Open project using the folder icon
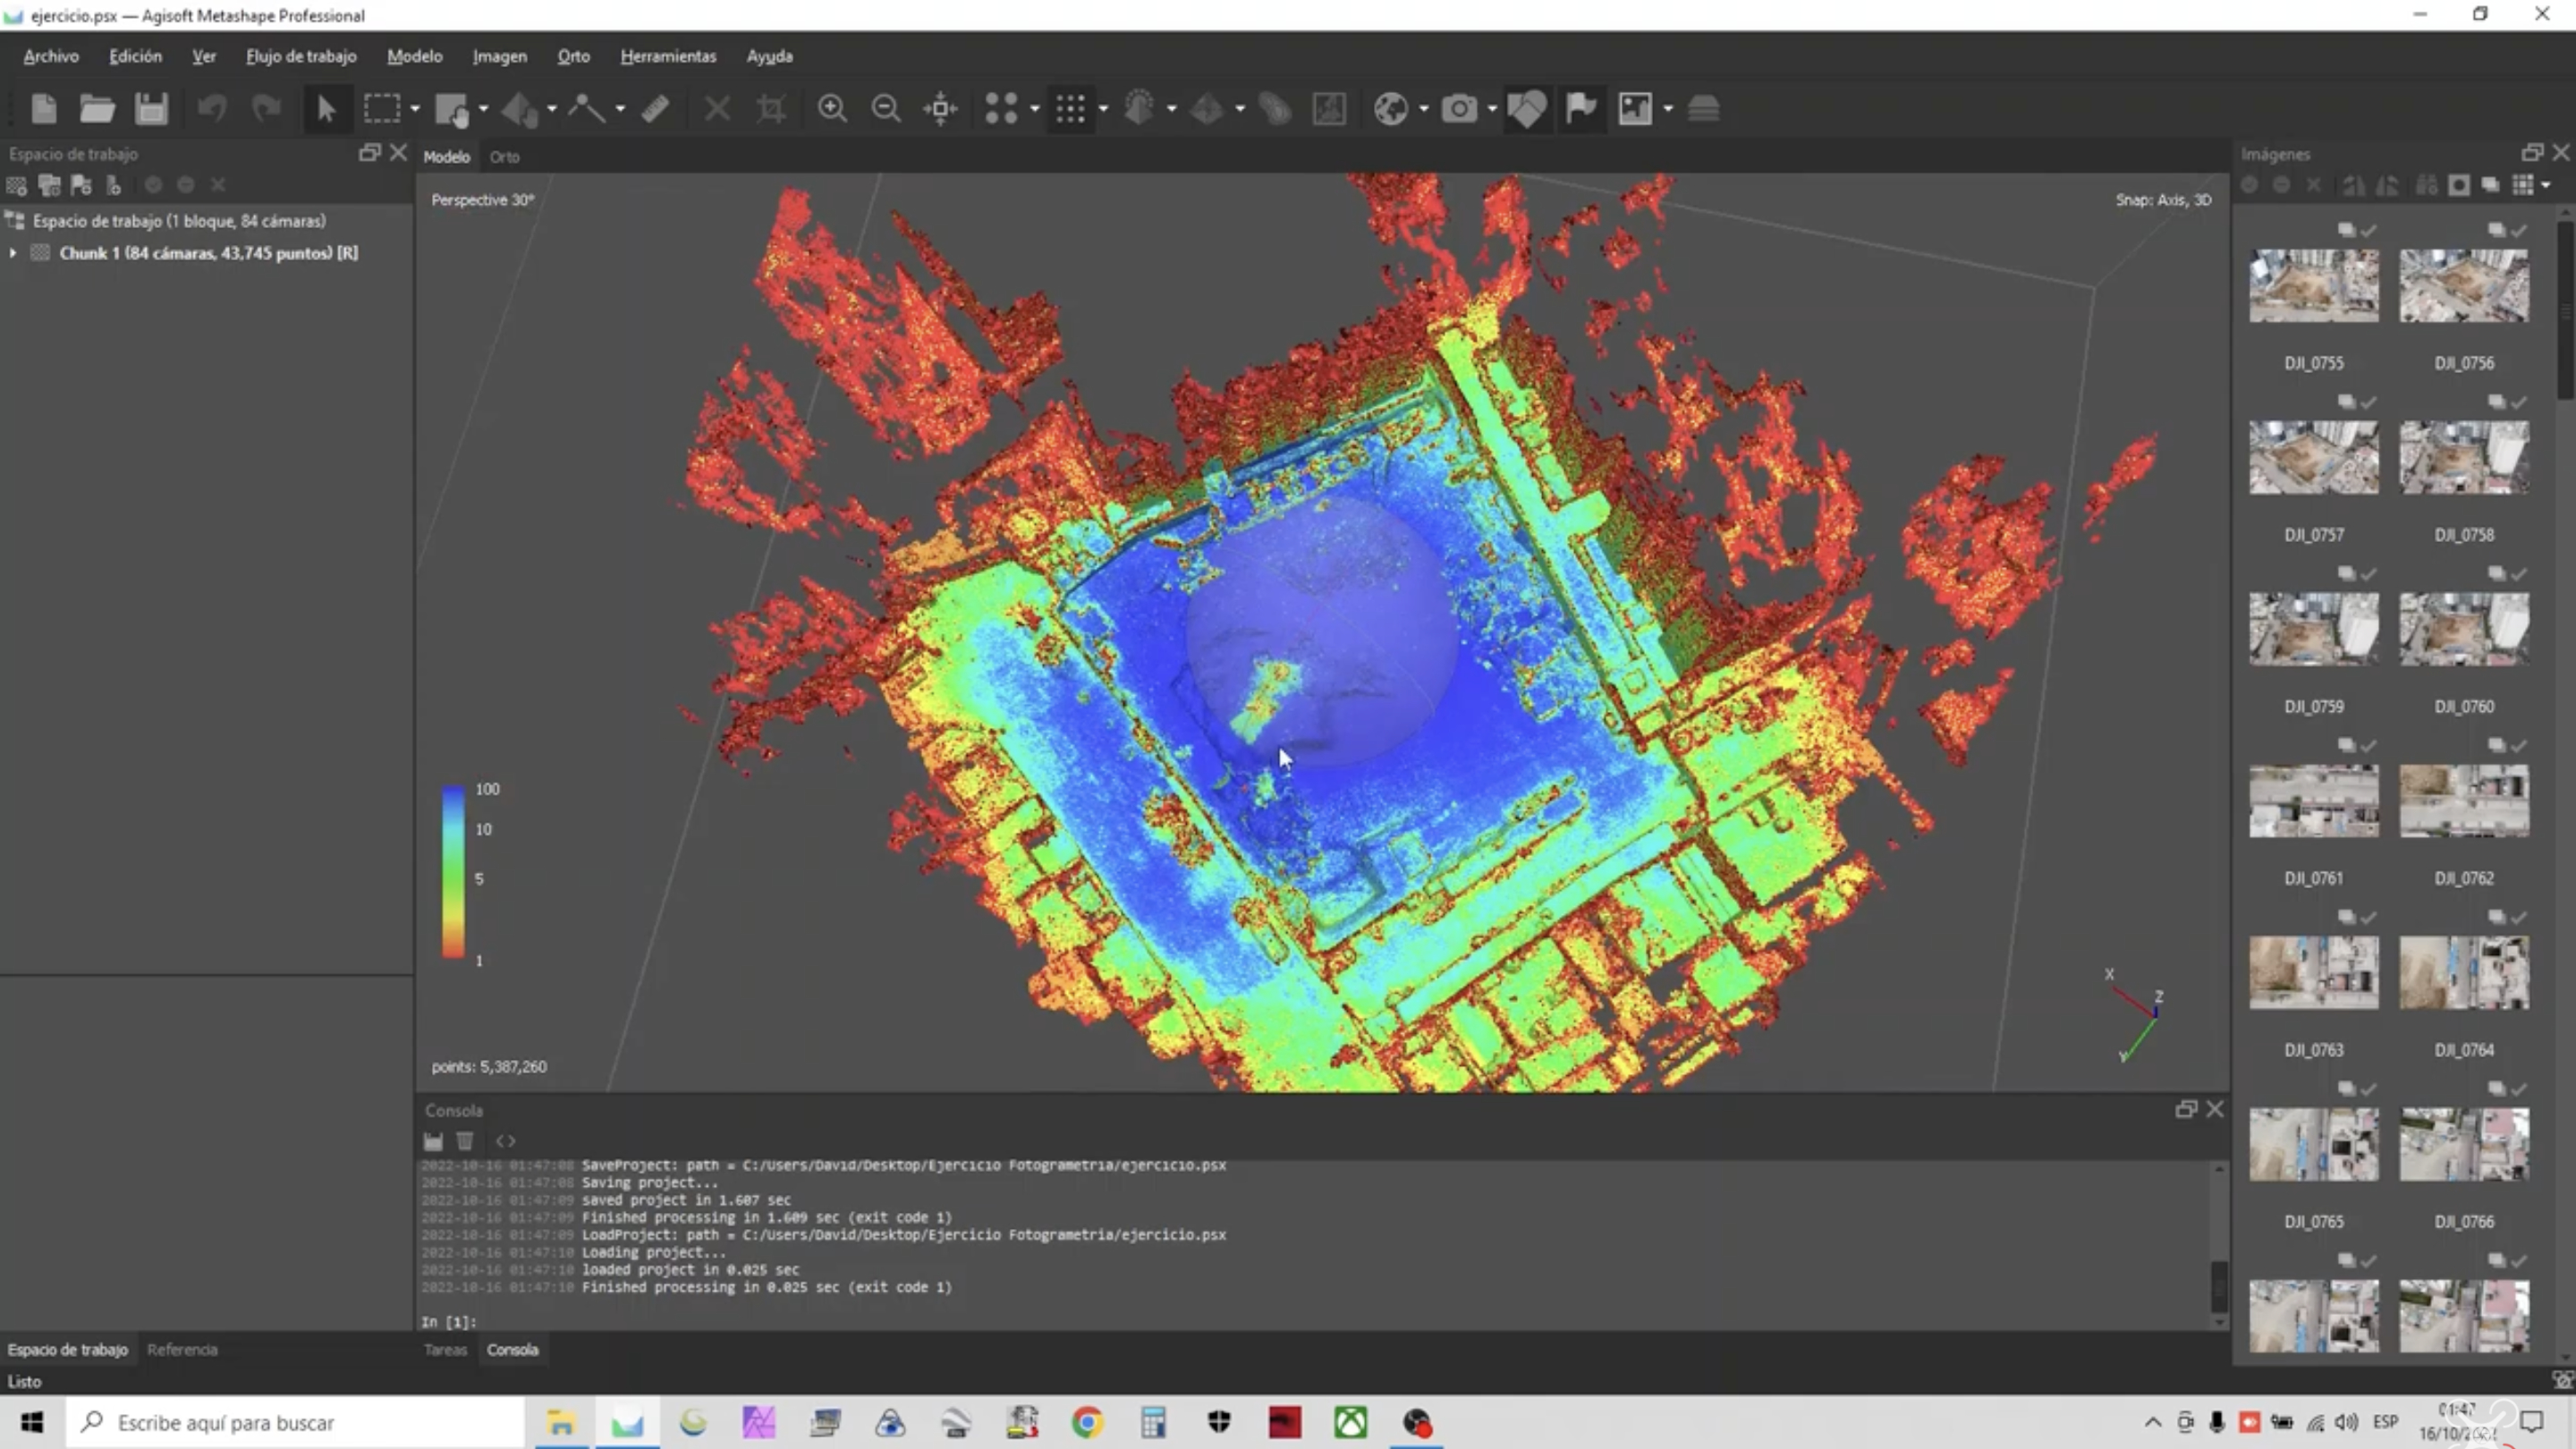Screen dimensions: 2576x1449 (97, 108)
